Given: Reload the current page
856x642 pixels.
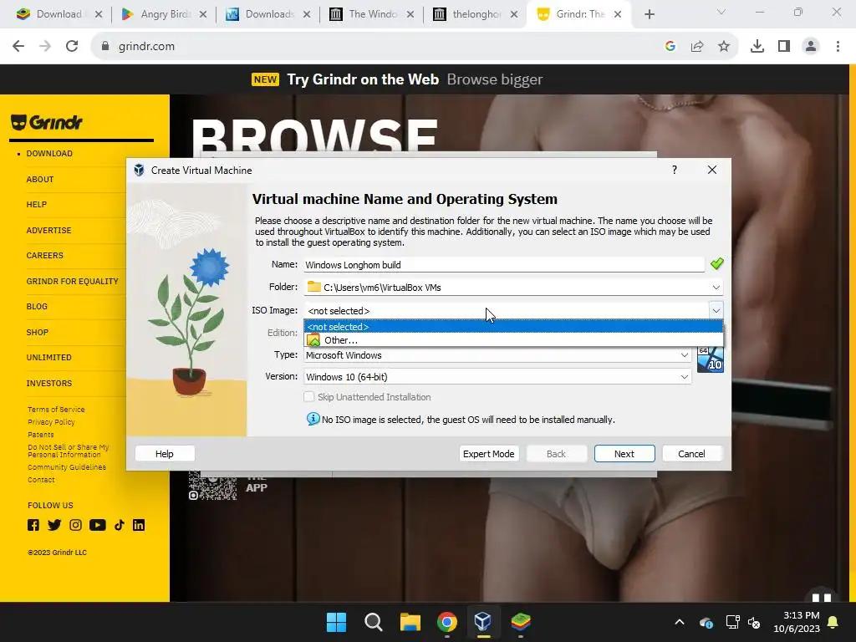Looking at the screenshot, I should pos(72,47).
